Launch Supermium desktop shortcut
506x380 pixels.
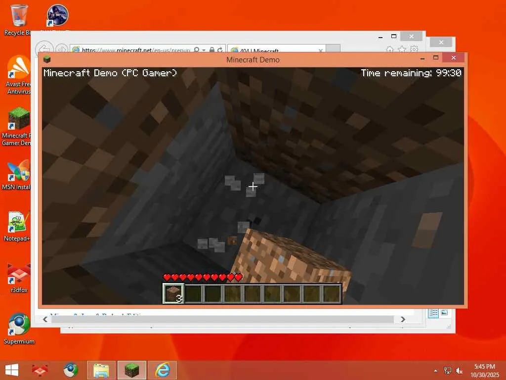[19, 329]
